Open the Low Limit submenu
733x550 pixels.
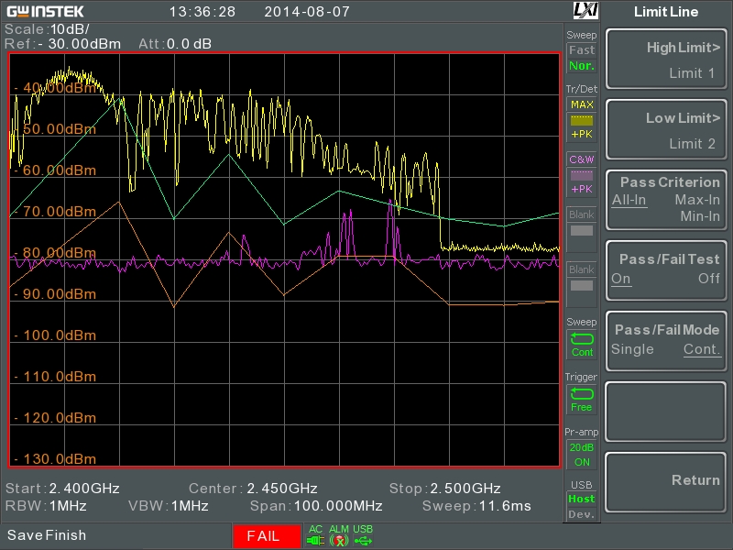tap(666, 129)
